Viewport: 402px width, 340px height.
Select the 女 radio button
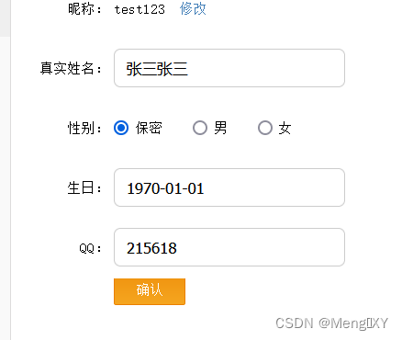tap(265, 128)
